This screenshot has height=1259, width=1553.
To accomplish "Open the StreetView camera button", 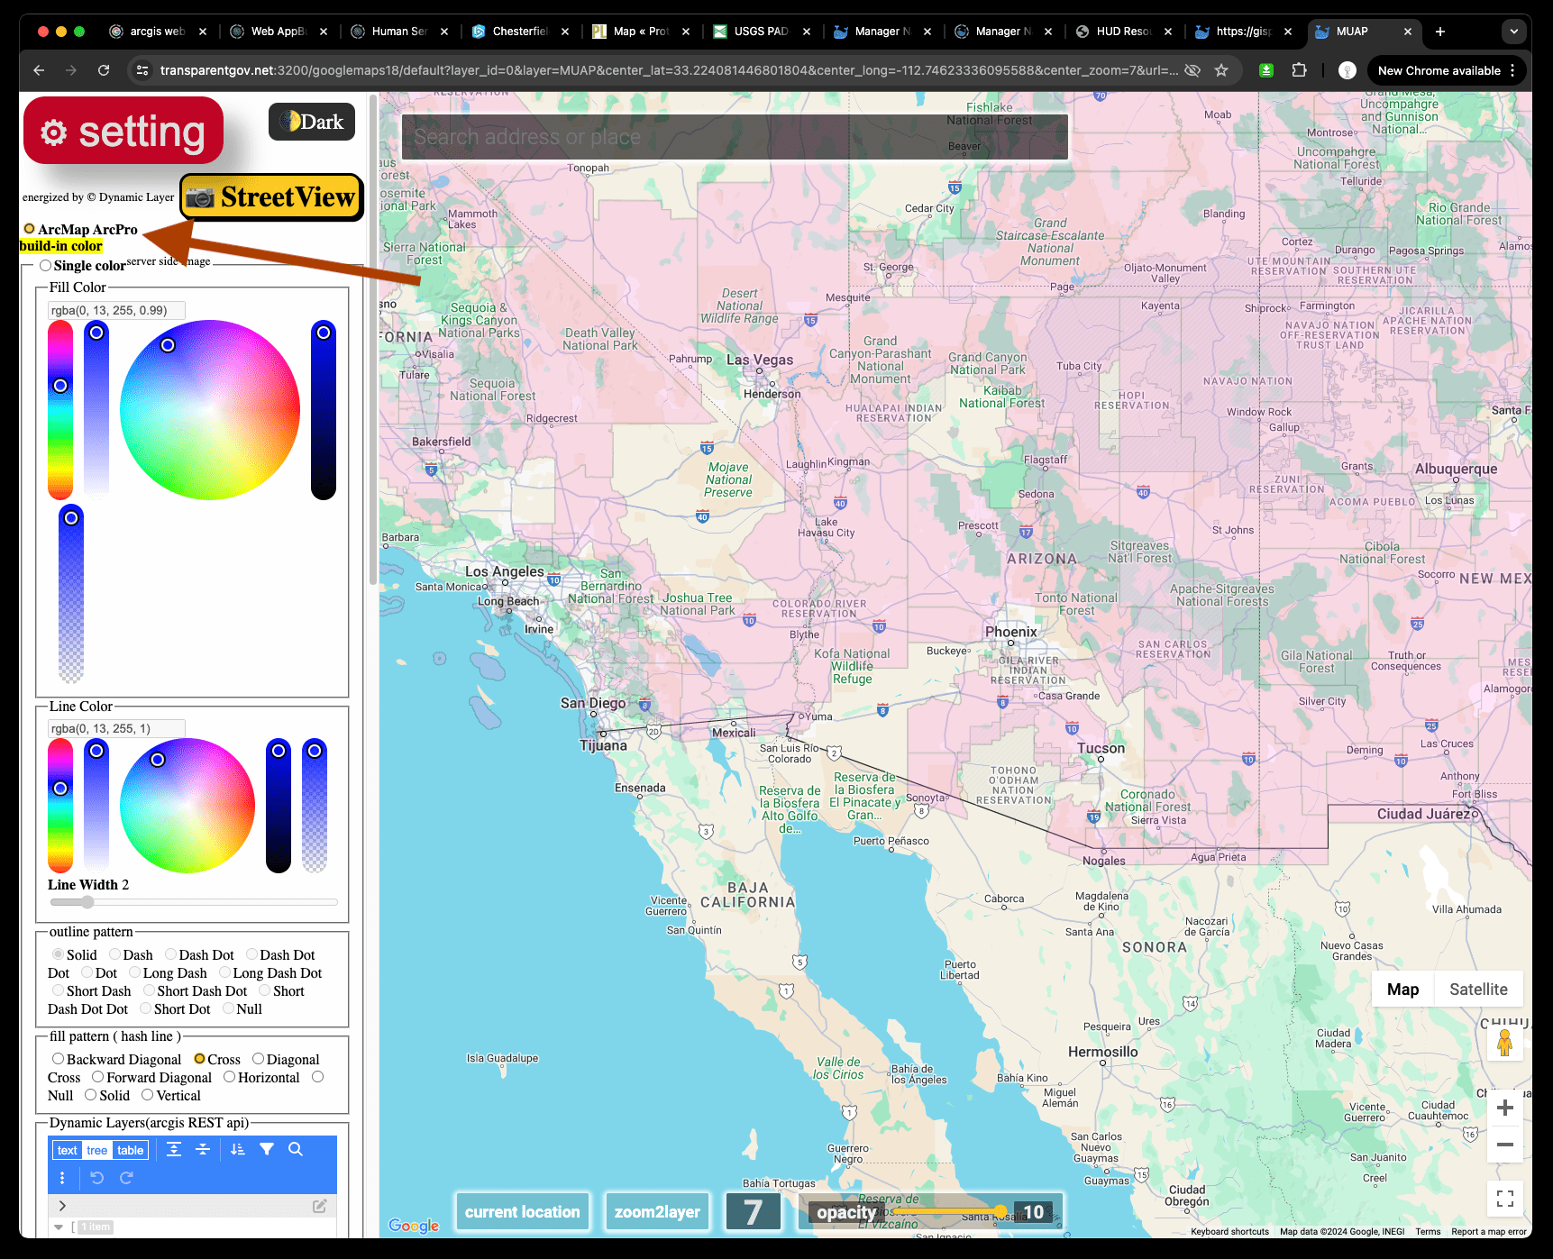I will click(271, 197).
